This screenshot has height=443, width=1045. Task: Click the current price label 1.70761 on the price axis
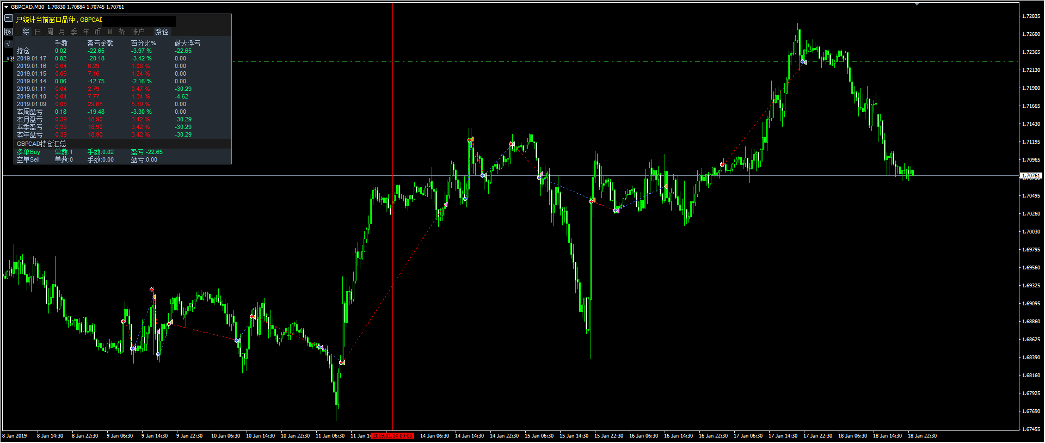click(x=1031, y=176)
